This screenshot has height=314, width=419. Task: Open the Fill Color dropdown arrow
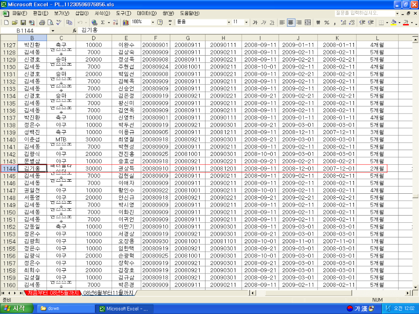pos(399,22)
